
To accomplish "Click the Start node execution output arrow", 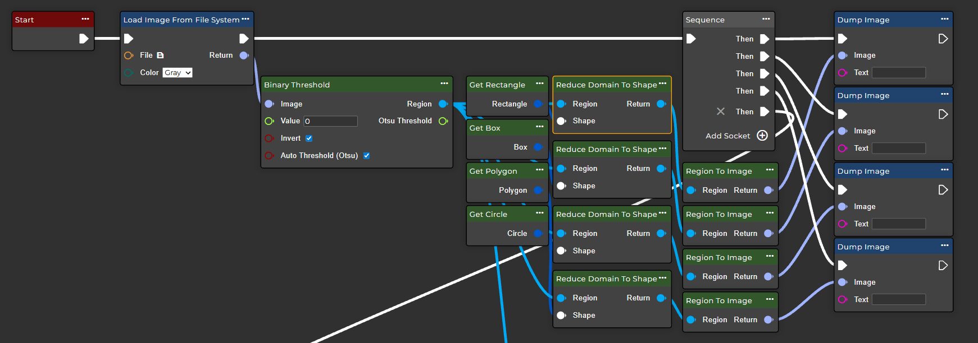I will 84,39.
